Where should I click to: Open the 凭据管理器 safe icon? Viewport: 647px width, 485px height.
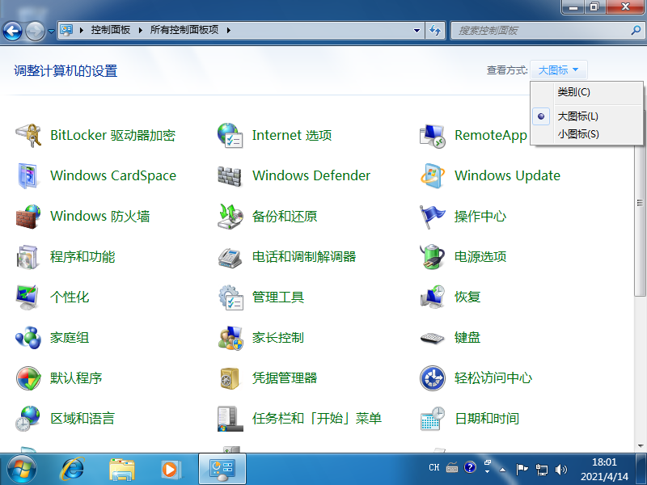230,378
